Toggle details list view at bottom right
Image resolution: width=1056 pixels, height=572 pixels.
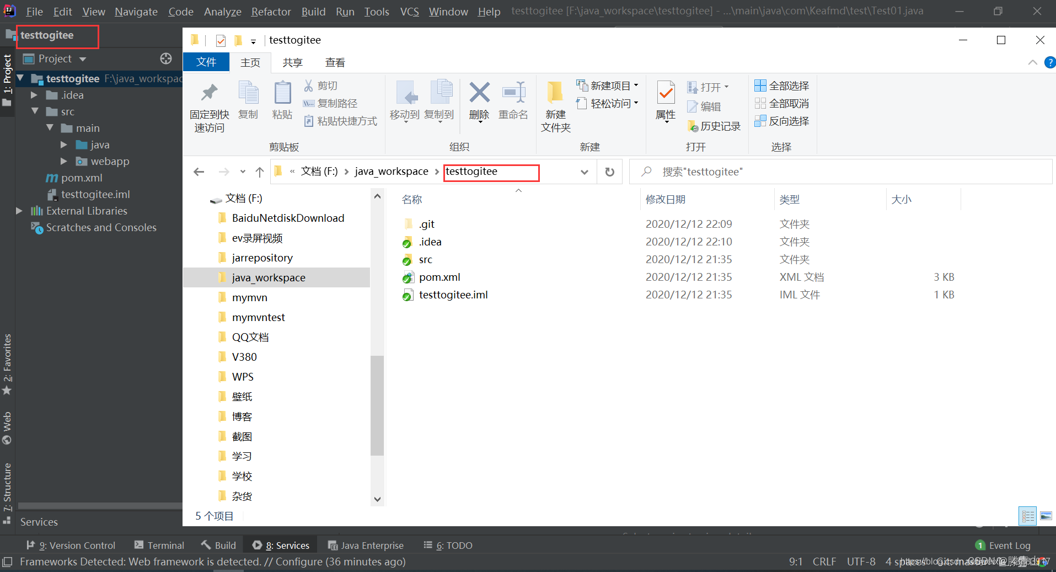[x=1027, y=515]
